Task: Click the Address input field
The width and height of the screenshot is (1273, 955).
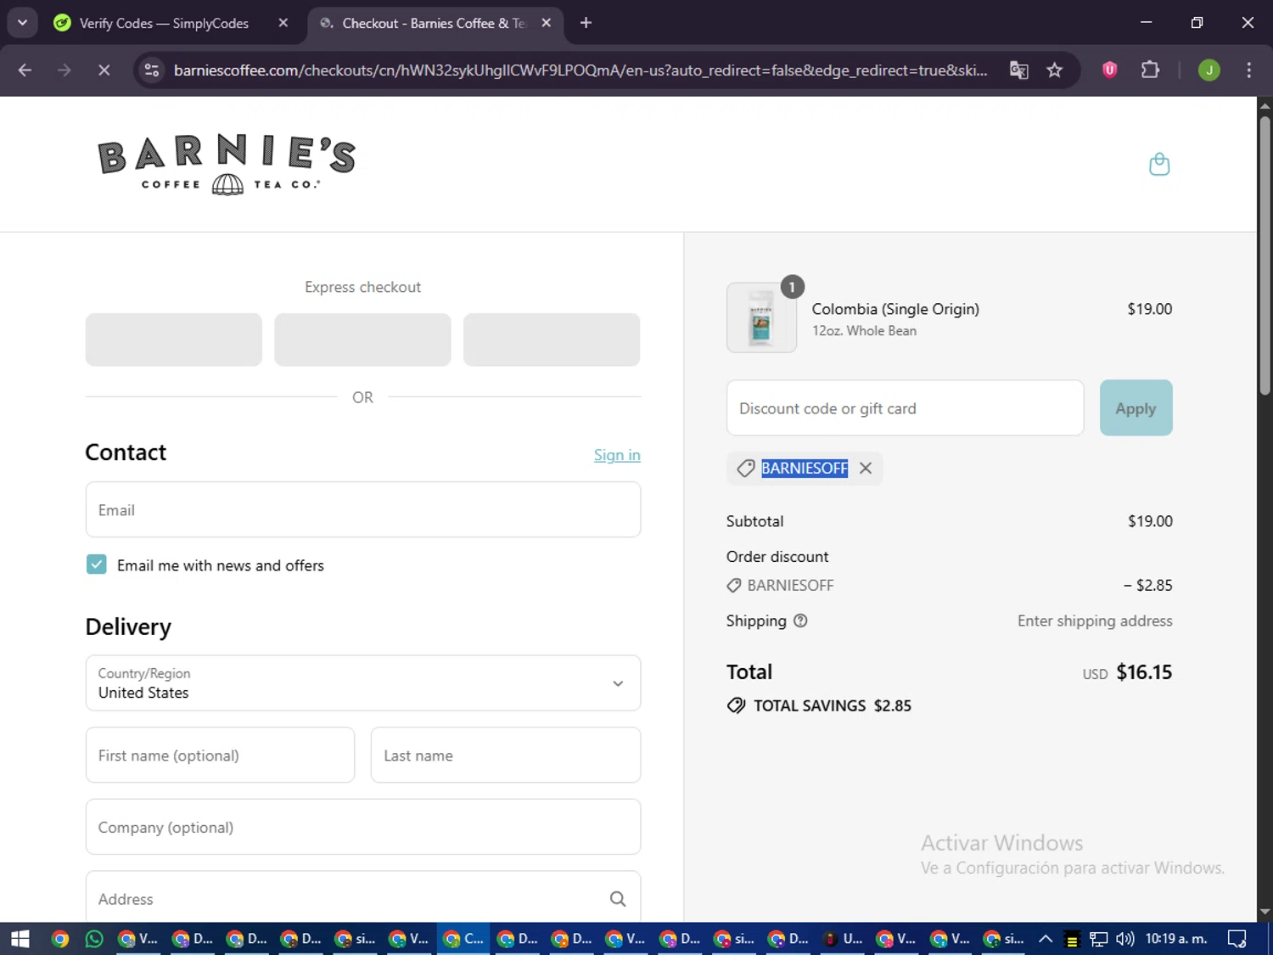Action: pyautogui.click(x=363, y=897)
